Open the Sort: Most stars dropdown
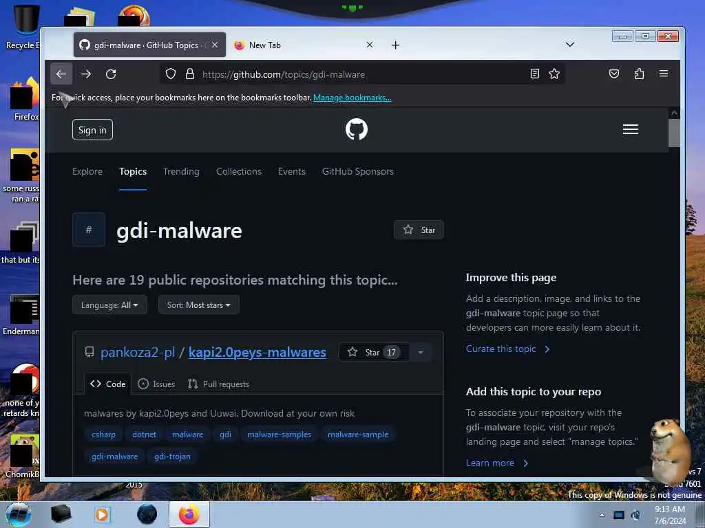 (199, 305)
